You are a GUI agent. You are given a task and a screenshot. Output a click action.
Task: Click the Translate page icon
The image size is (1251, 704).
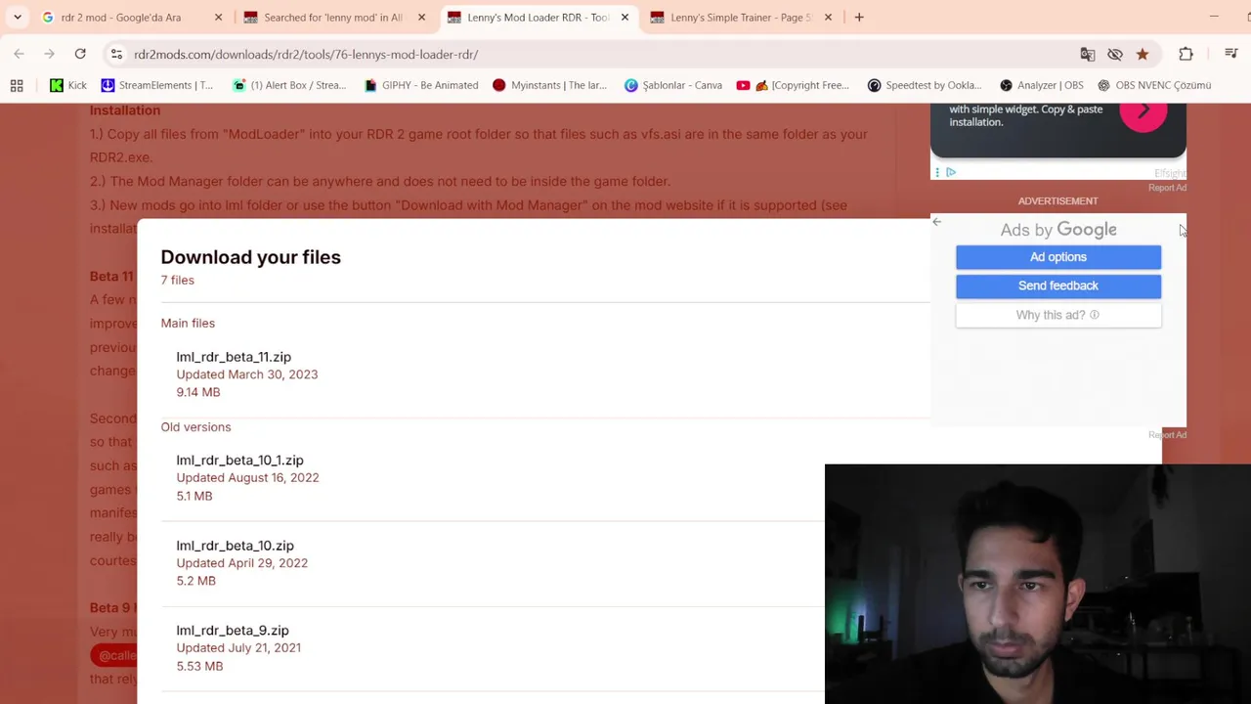pos(1088,54)
